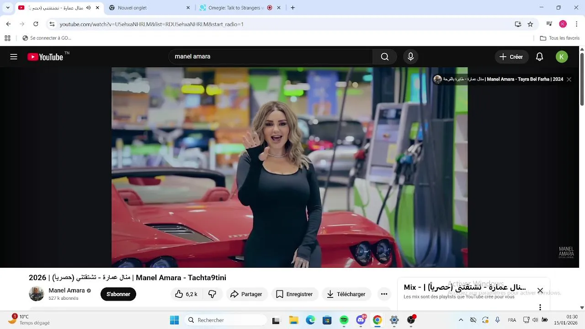585x329 pixels.
Task: Open Microsoft Store from the taskbar
Action: 327,320
